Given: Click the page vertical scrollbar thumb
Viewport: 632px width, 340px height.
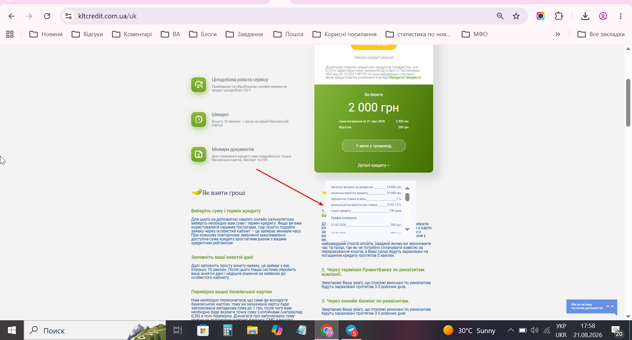Looking at the screenshot, I should coord(628,103).
